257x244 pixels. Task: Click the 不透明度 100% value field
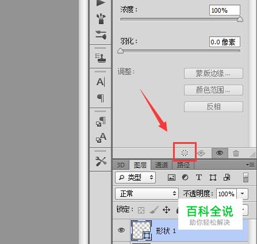227,194
